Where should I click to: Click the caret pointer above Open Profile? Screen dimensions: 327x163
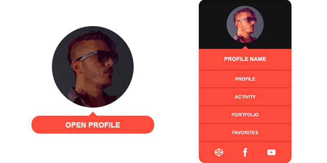(93, 114)
